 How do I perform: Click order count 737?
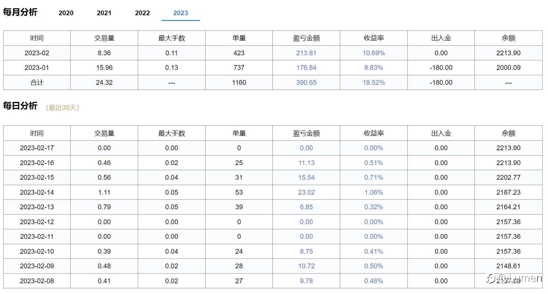[239, 68]
